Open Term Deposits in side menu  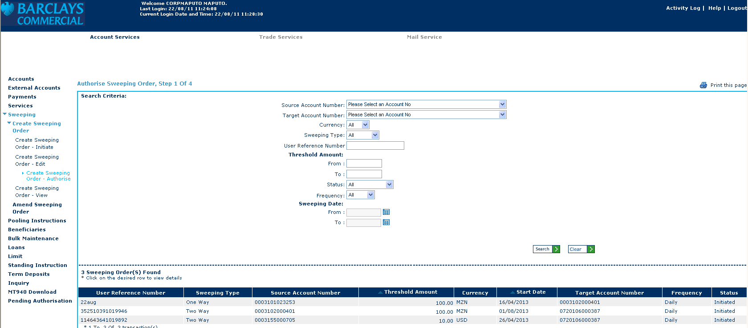coord(29,274)
